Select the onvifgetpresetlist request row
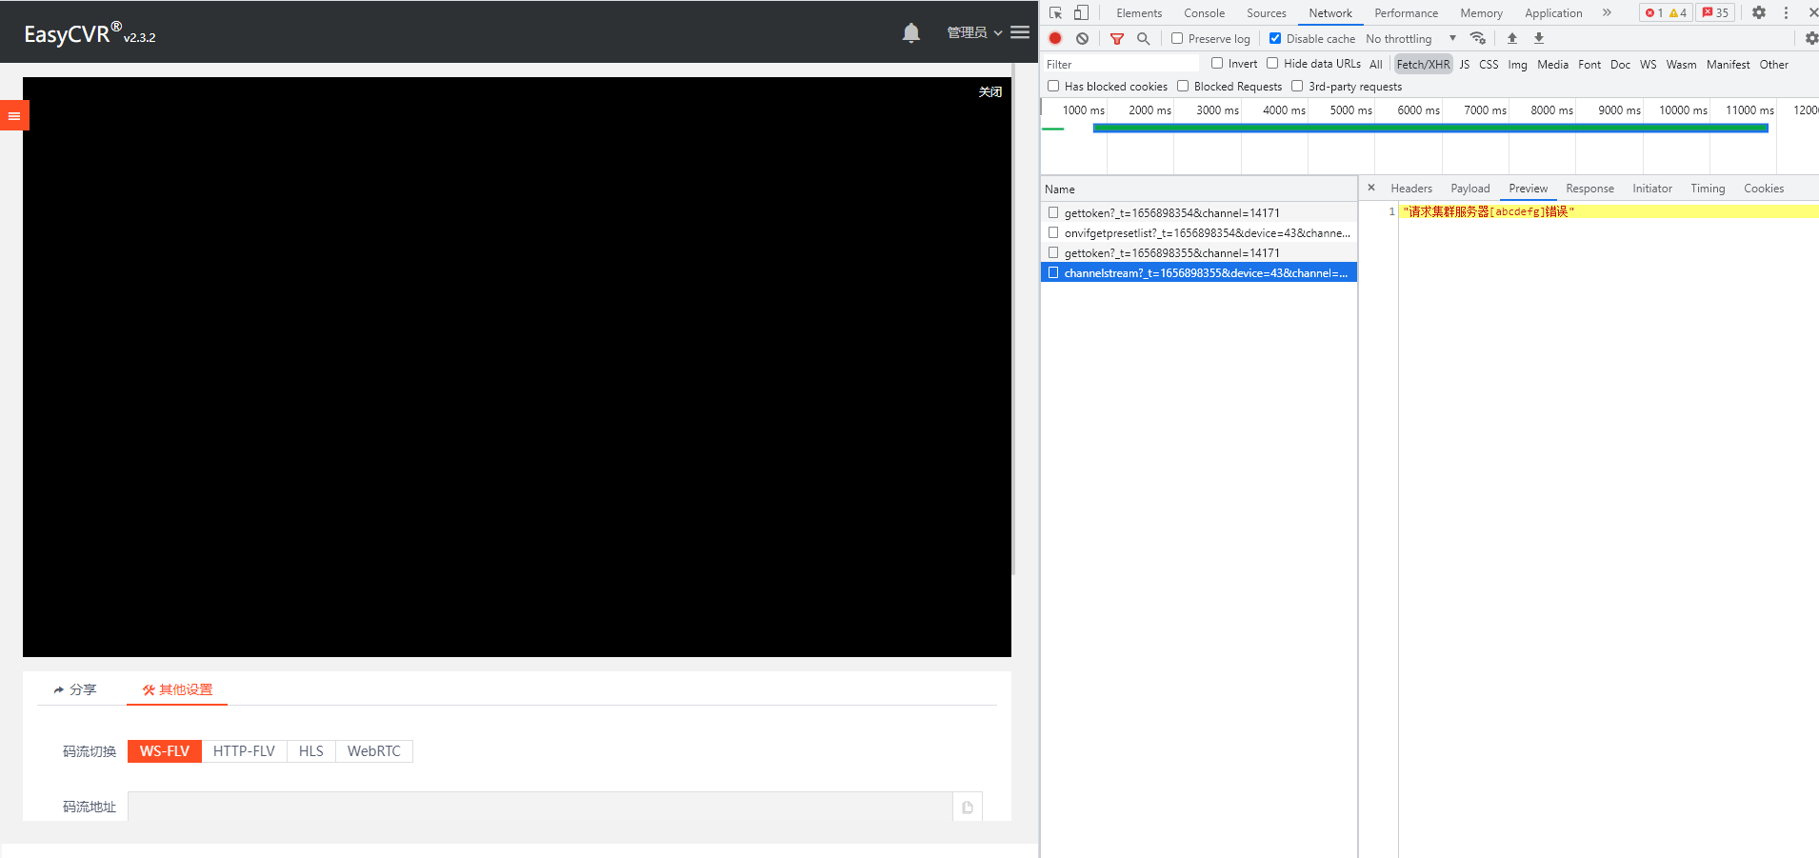The image size is (1819, 858). (1199, 232)
